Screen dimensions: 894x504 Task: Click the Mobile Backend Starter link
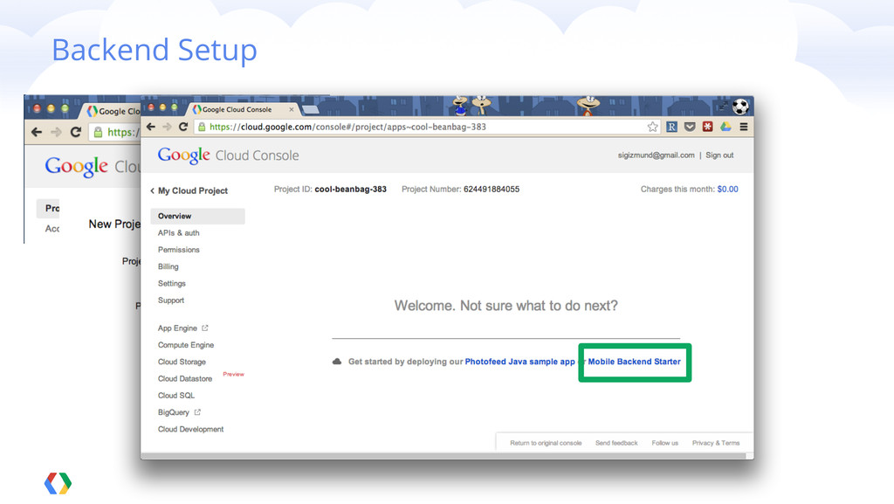click(x=634, y=362)
